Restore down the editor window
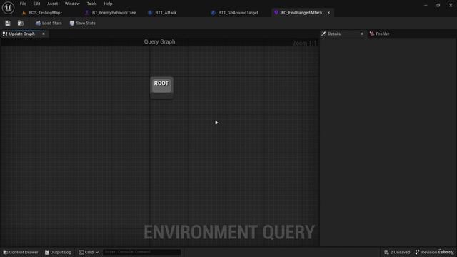Viewport: 457px width, 257px height. point(438,5)
